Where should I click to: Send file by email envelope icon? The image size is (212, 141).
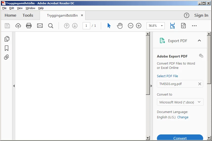(40, 26)
